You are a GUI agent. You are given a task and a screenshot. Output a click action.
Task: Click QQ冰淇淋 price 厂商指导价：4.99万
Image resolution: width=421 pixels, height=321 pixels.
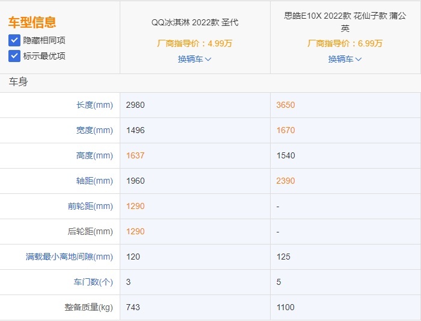pos(195,43)
